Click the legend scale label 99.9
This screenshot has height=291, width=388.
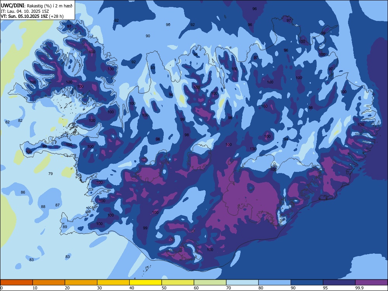(x=359, y=288)
